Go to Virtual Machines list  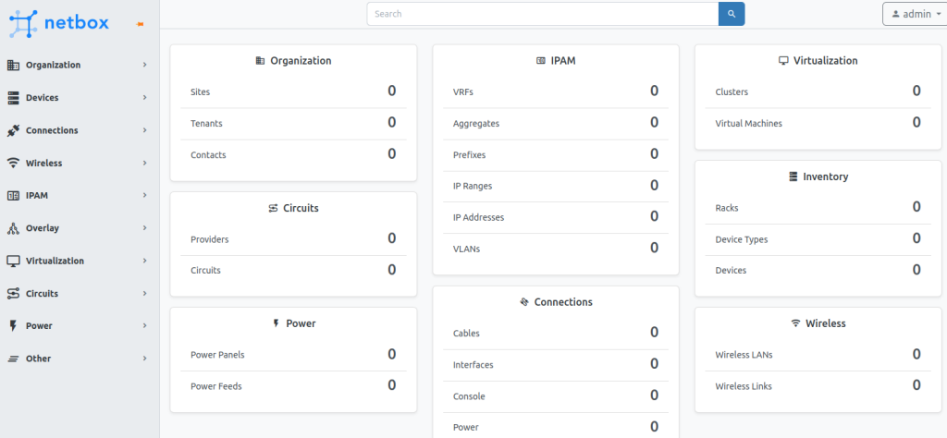748,124
